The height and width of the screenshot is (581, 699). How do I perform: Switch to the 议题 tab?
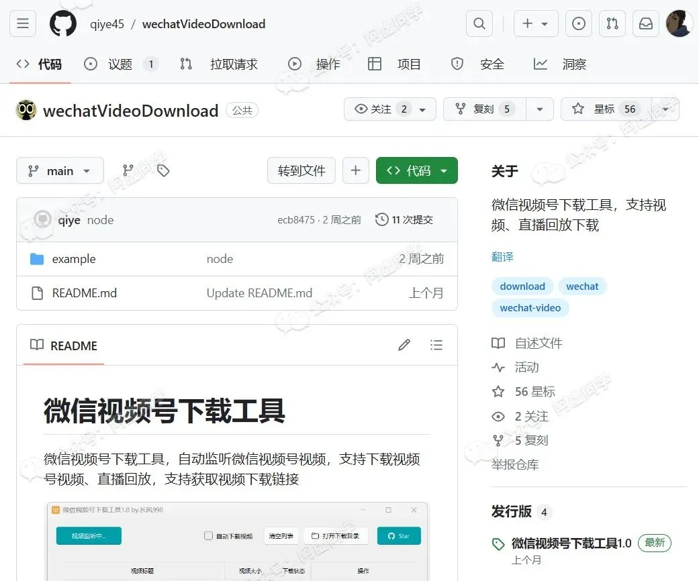click(x=120, y=64)
